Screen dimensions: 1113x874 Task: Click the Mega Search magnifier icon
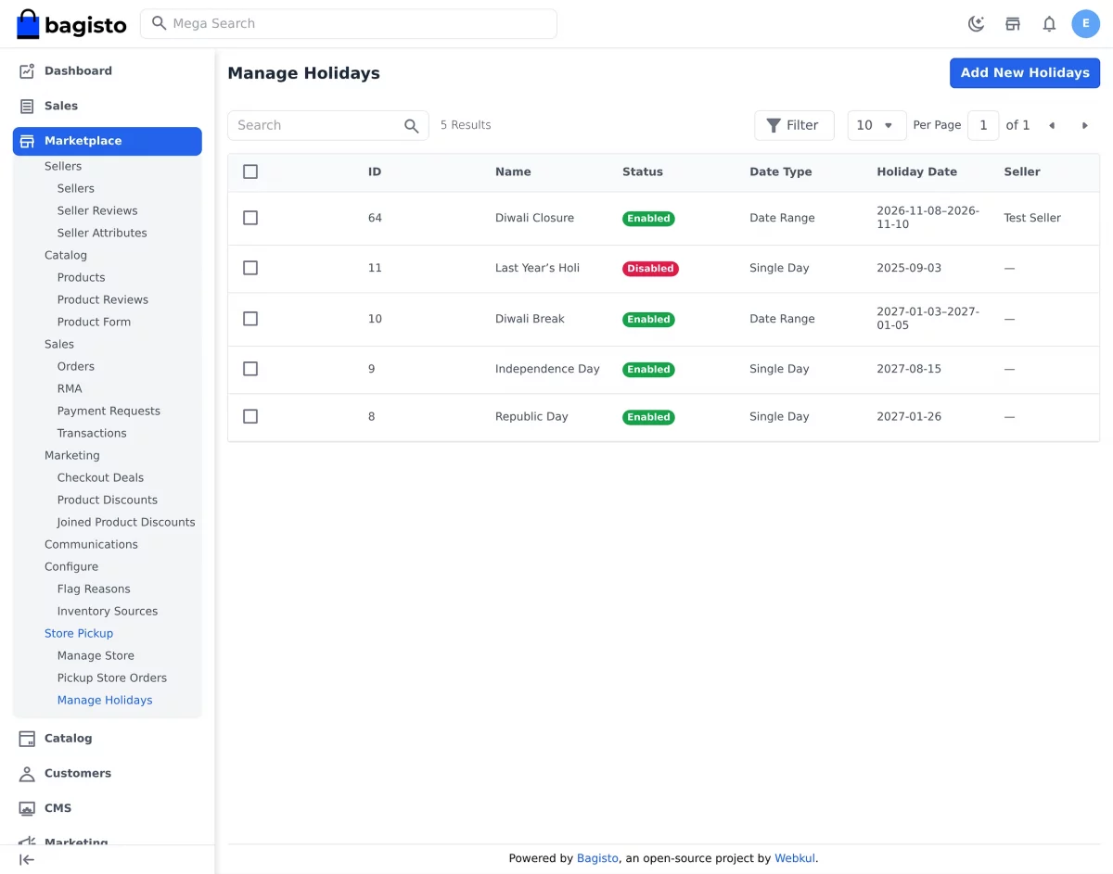point(160,23)
